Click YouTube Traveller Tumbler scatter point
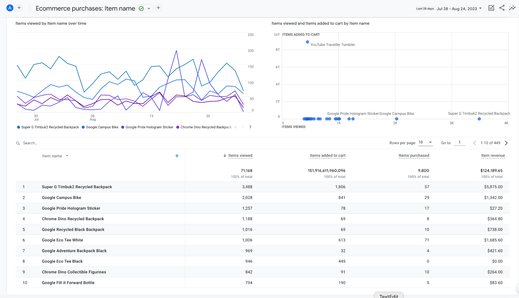This screenshot has width=519, height=298. click(x=307, y=42)
